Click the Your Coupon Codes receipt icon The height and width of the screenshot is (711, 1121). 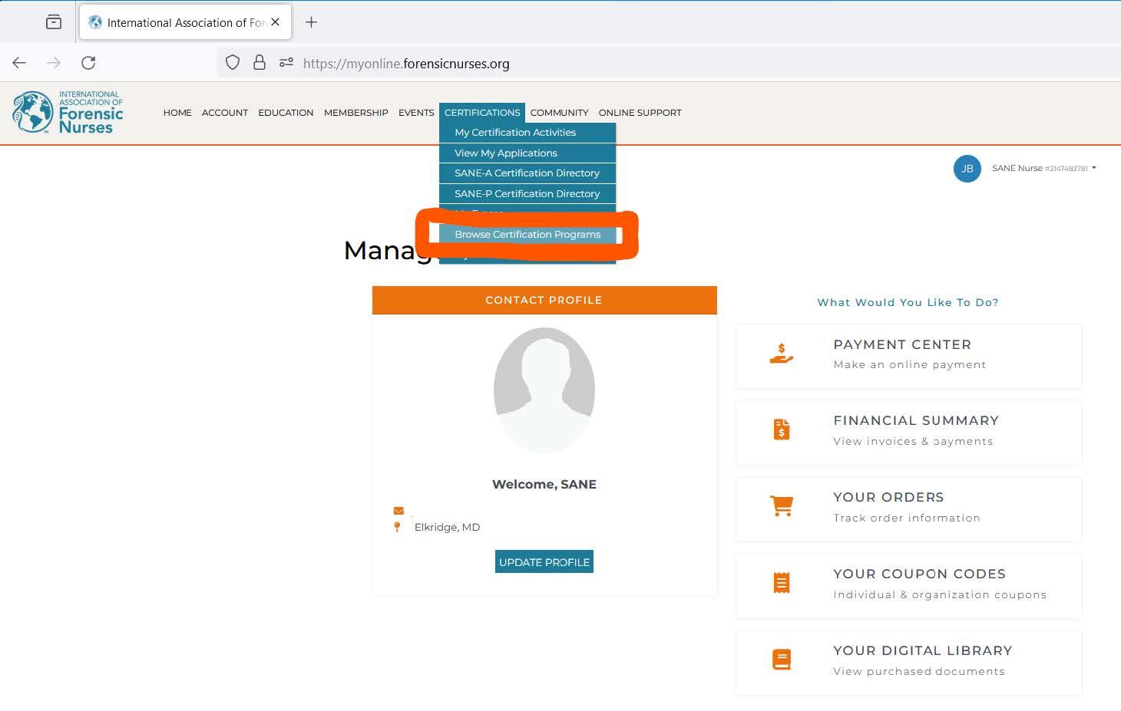[781, 583]
